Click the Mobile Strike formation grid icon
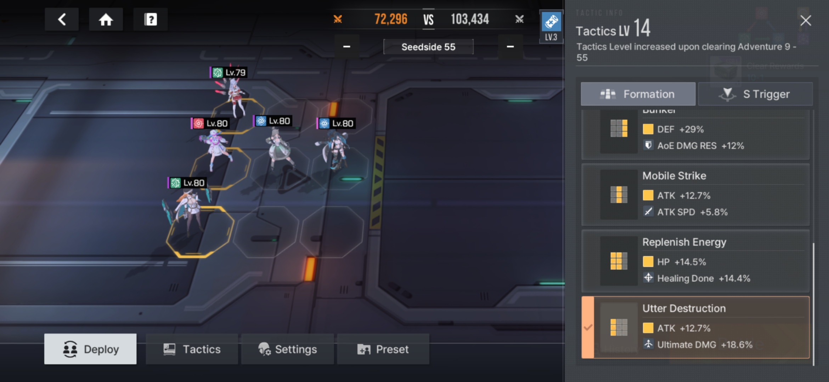The height and width of the screenshot is (382, 829). pyautogui.click(x=619, y=195)
